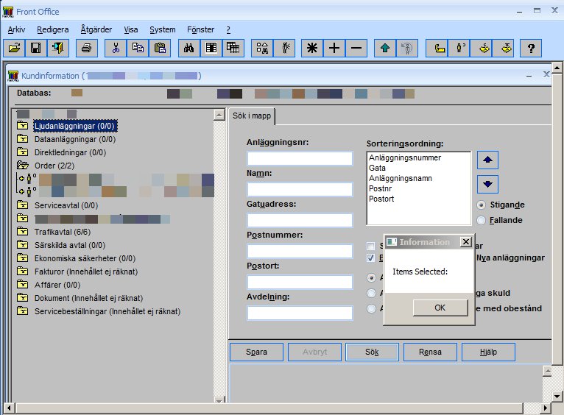The width and height of the screenshot is (564, 415).
Task: Click the printer icon in toolbar
Action: click(86, 49)
